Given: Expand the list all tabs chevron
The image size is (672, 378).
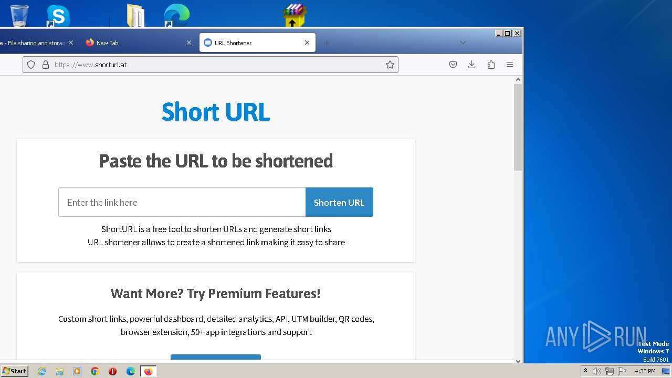Looking at the screenshot, I should coord(463,43).
